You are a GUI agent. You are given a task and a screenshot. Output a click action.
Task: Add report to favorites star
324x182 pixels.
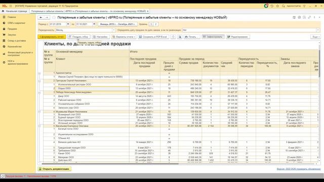pos(54,18)
